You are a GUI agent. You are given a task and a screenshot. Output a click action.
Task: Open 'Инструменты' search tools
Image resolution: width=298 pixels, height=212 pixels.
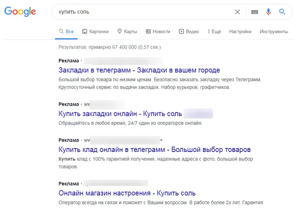pos(274,32)
